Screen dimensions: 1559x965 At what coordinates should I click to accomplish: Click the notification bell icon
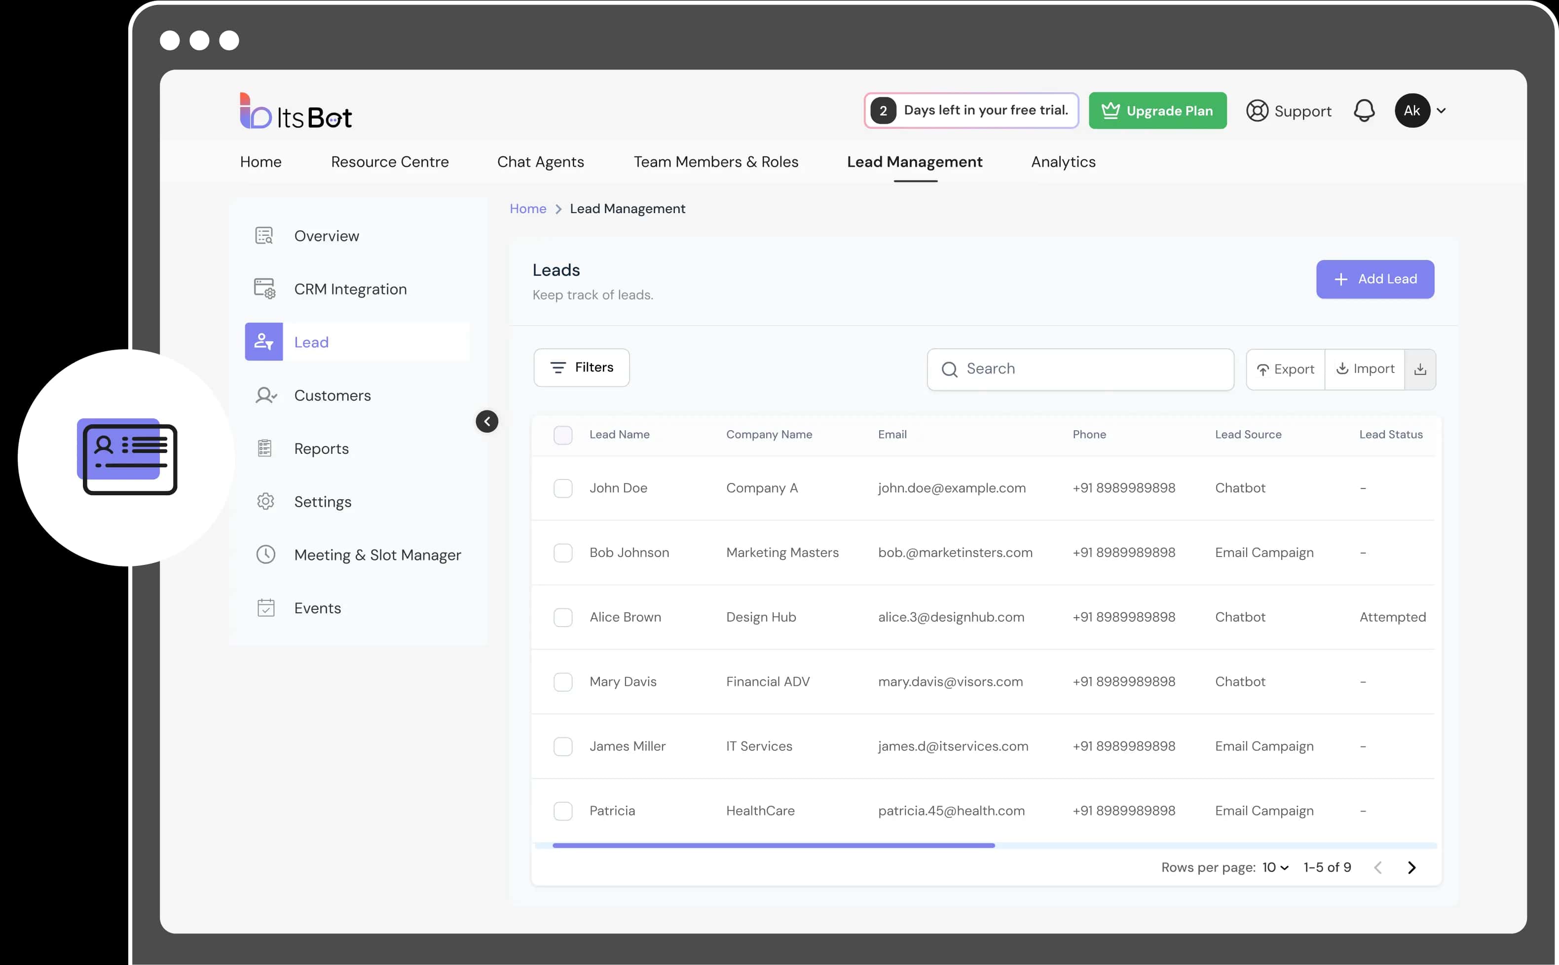pyautogui.click(x=1364, y=111)
